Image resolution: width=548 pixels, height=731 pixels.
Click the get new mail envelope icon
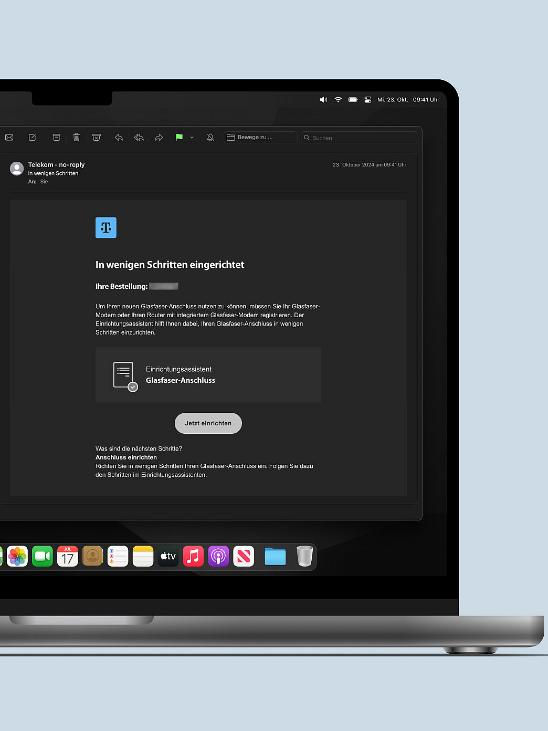(x=9, y=138)
